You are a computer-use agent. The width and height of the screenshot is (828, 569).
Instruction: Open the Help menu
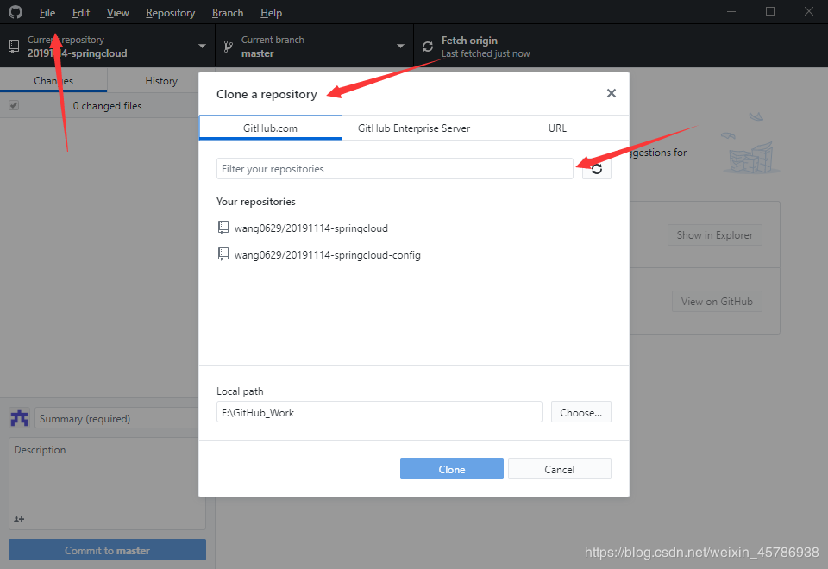271,13
